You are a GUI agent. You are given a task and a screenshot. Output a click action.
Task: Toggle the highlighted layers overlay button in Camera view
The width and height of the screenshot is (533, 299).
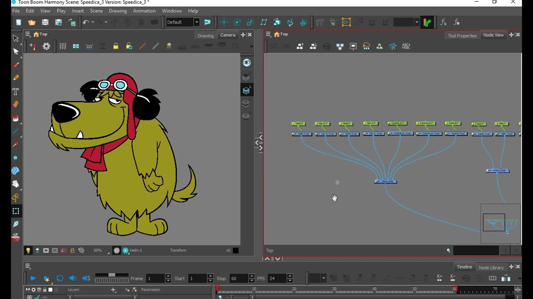click(247, 90)
